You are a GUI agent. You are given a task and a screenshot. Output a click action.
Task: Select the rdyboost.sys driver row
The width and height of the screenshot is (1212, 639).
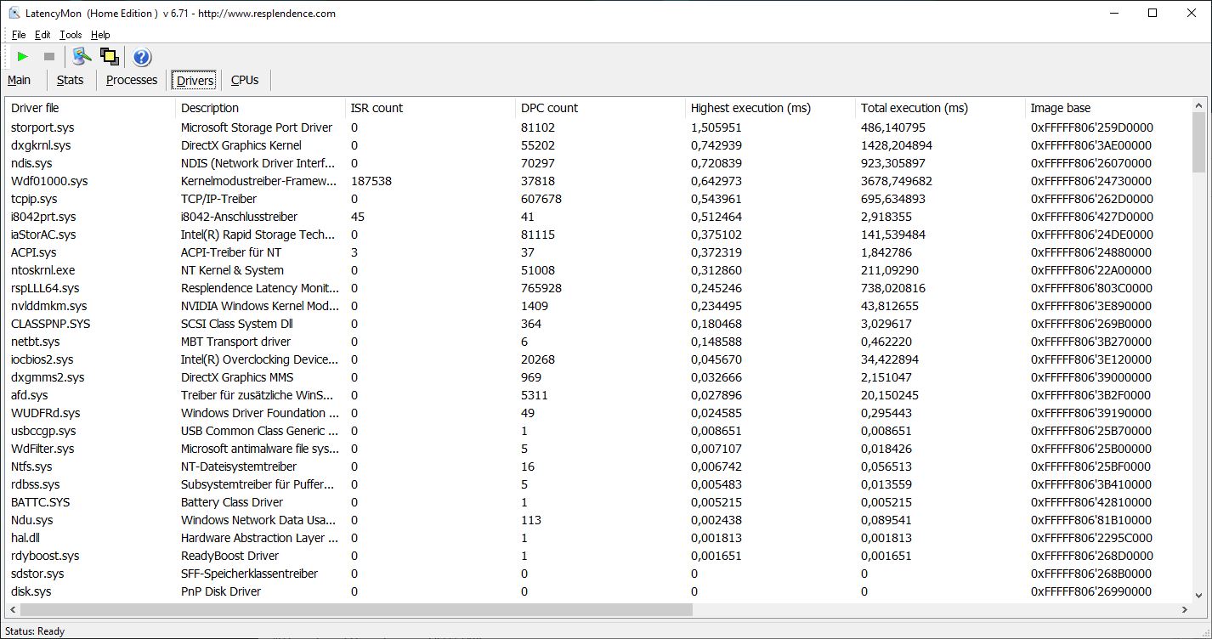(598, 556)
